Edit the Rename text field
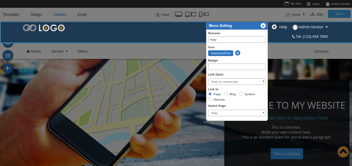 [x=237, y=39]
